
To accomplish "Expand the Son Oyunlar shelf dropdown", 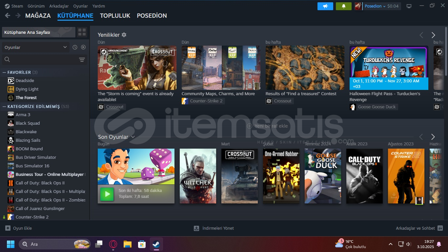I will [x=133, y=137].
